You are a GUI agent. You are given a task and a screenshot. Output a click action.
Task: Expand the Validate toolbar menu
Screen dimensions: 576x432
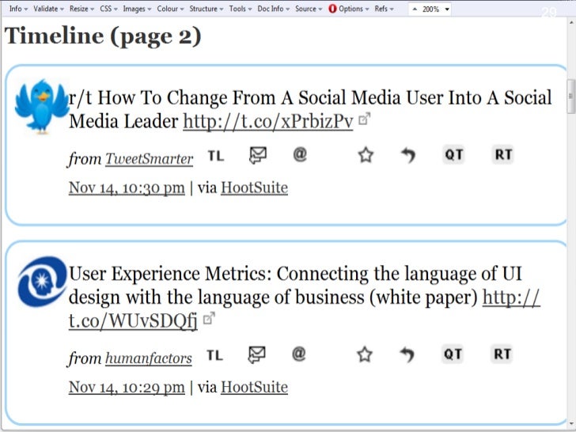click(48, 9)
